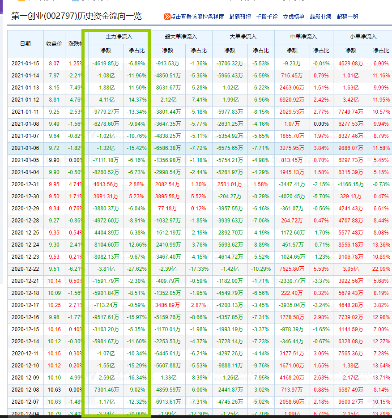Select the highlighted date row 2021-01-06

[26, 148]
